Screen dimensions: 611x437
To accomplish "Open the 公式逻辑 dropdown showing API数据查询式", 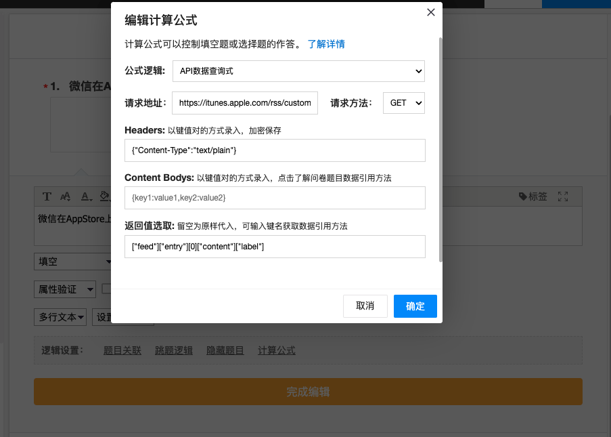I will pos(298,71).
